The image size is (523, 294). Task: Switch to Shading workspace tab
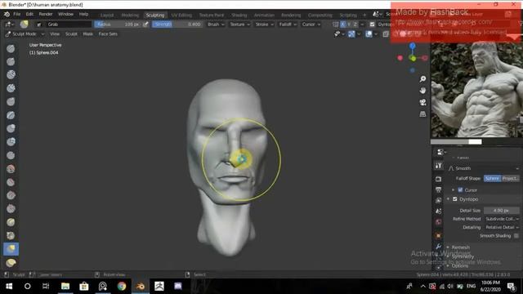click(239, 15)
